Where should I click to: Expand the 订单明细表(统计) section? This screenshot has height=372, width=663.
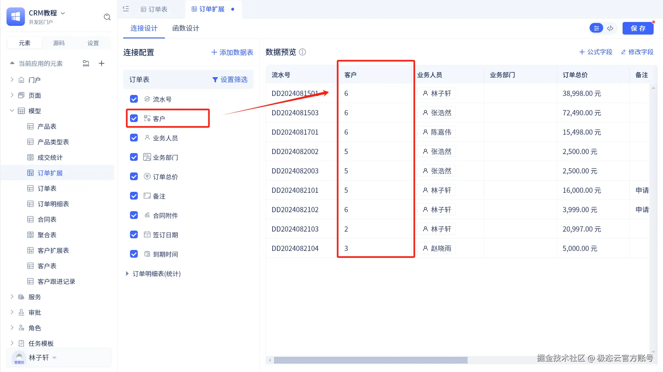click(127, 274)
